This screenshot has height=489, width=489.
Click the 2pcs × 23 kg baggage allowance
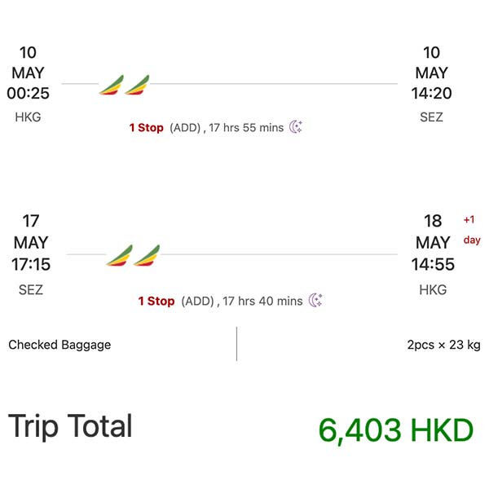(443, 345)
